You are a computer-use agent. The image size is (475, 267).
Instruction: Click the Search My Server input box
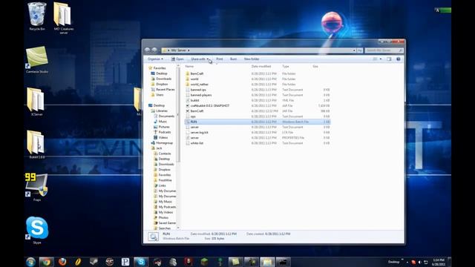[x=384, y=50]
